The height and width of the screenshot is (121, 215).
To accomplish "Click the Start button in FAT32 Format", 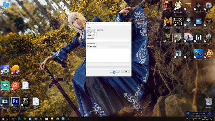I will 115,71.
